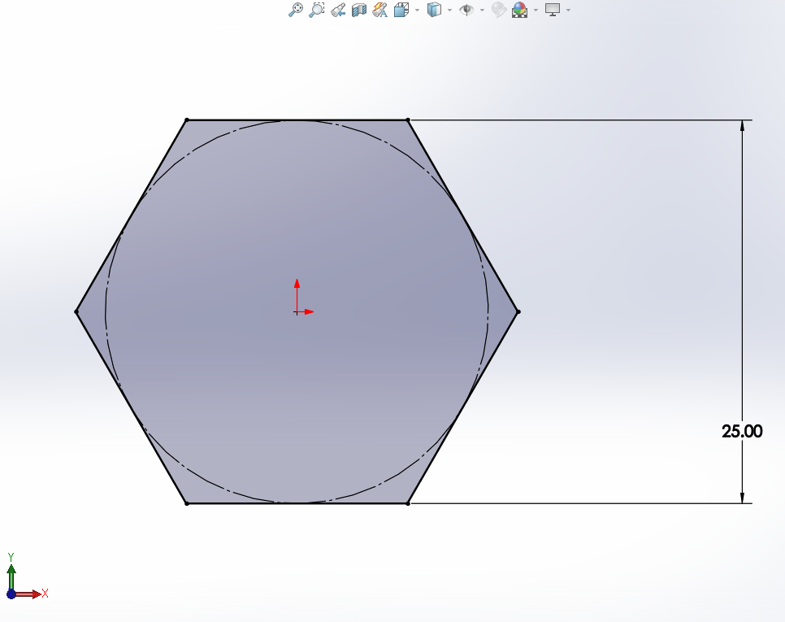785x622 pixels.
Task: Click the Previous View icon
Action: point(338,10)
